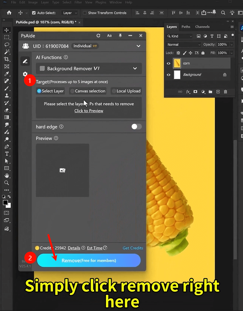Select the Clone Stamp tool
The height and width of the screenshot is (311, 243).
tap(7, 96)
